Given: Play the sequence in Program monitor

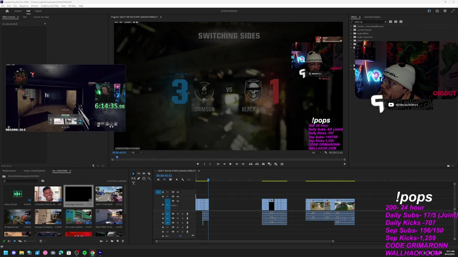Looking at the screenshot, I should [230, 164].
